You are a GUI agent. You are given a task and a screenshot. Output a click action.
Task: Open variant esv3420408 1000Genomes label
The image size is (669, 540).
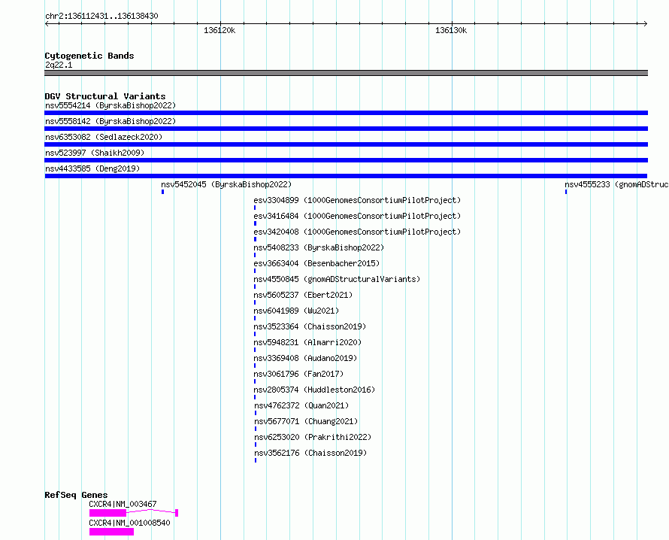tap(357, 232)
